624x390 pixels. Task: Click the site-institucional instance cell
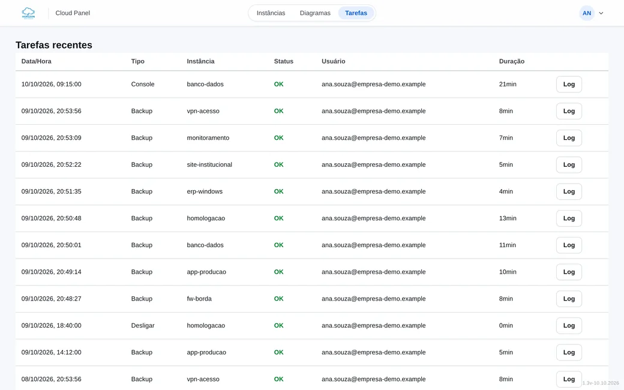click(209, 165)
